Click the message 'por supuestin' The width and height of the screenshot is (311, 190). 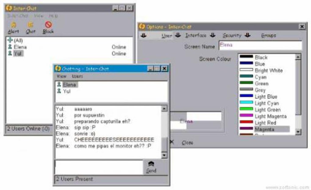(x=89, y=115)
